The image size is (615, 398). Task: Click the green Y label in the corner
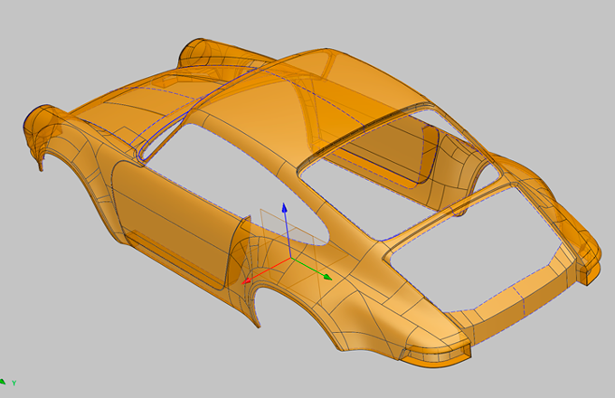coord(14,383)
